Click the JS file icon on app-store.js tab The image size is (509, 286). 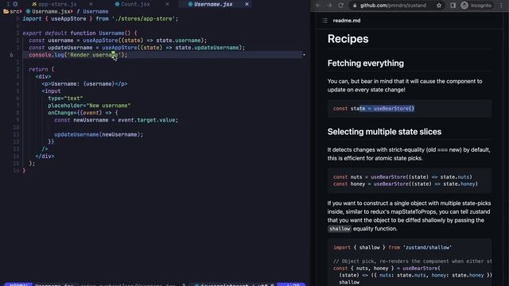pos(33,4)
